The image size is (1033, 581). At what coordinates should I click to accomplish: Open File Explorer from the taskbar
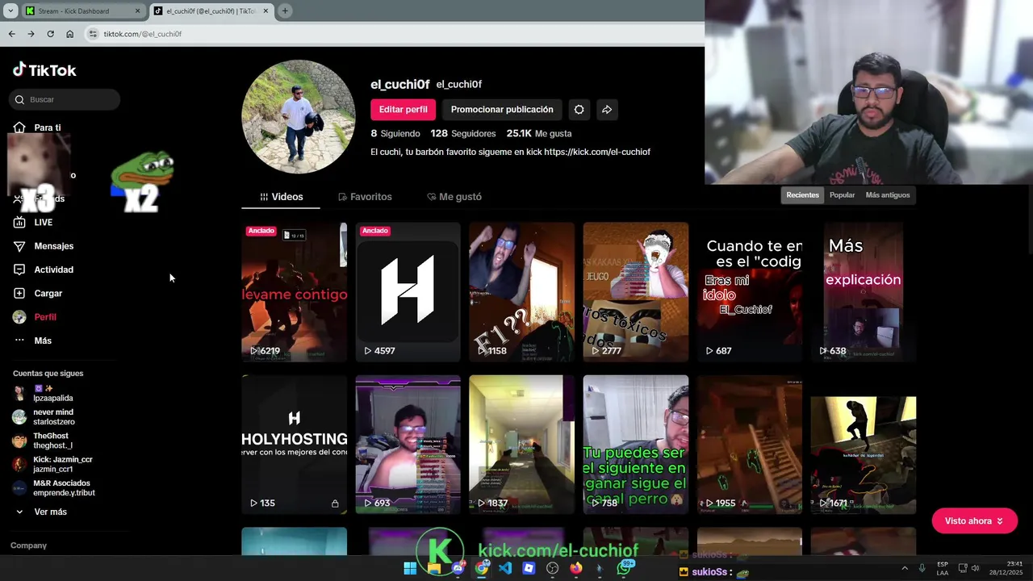click(434, 568)
